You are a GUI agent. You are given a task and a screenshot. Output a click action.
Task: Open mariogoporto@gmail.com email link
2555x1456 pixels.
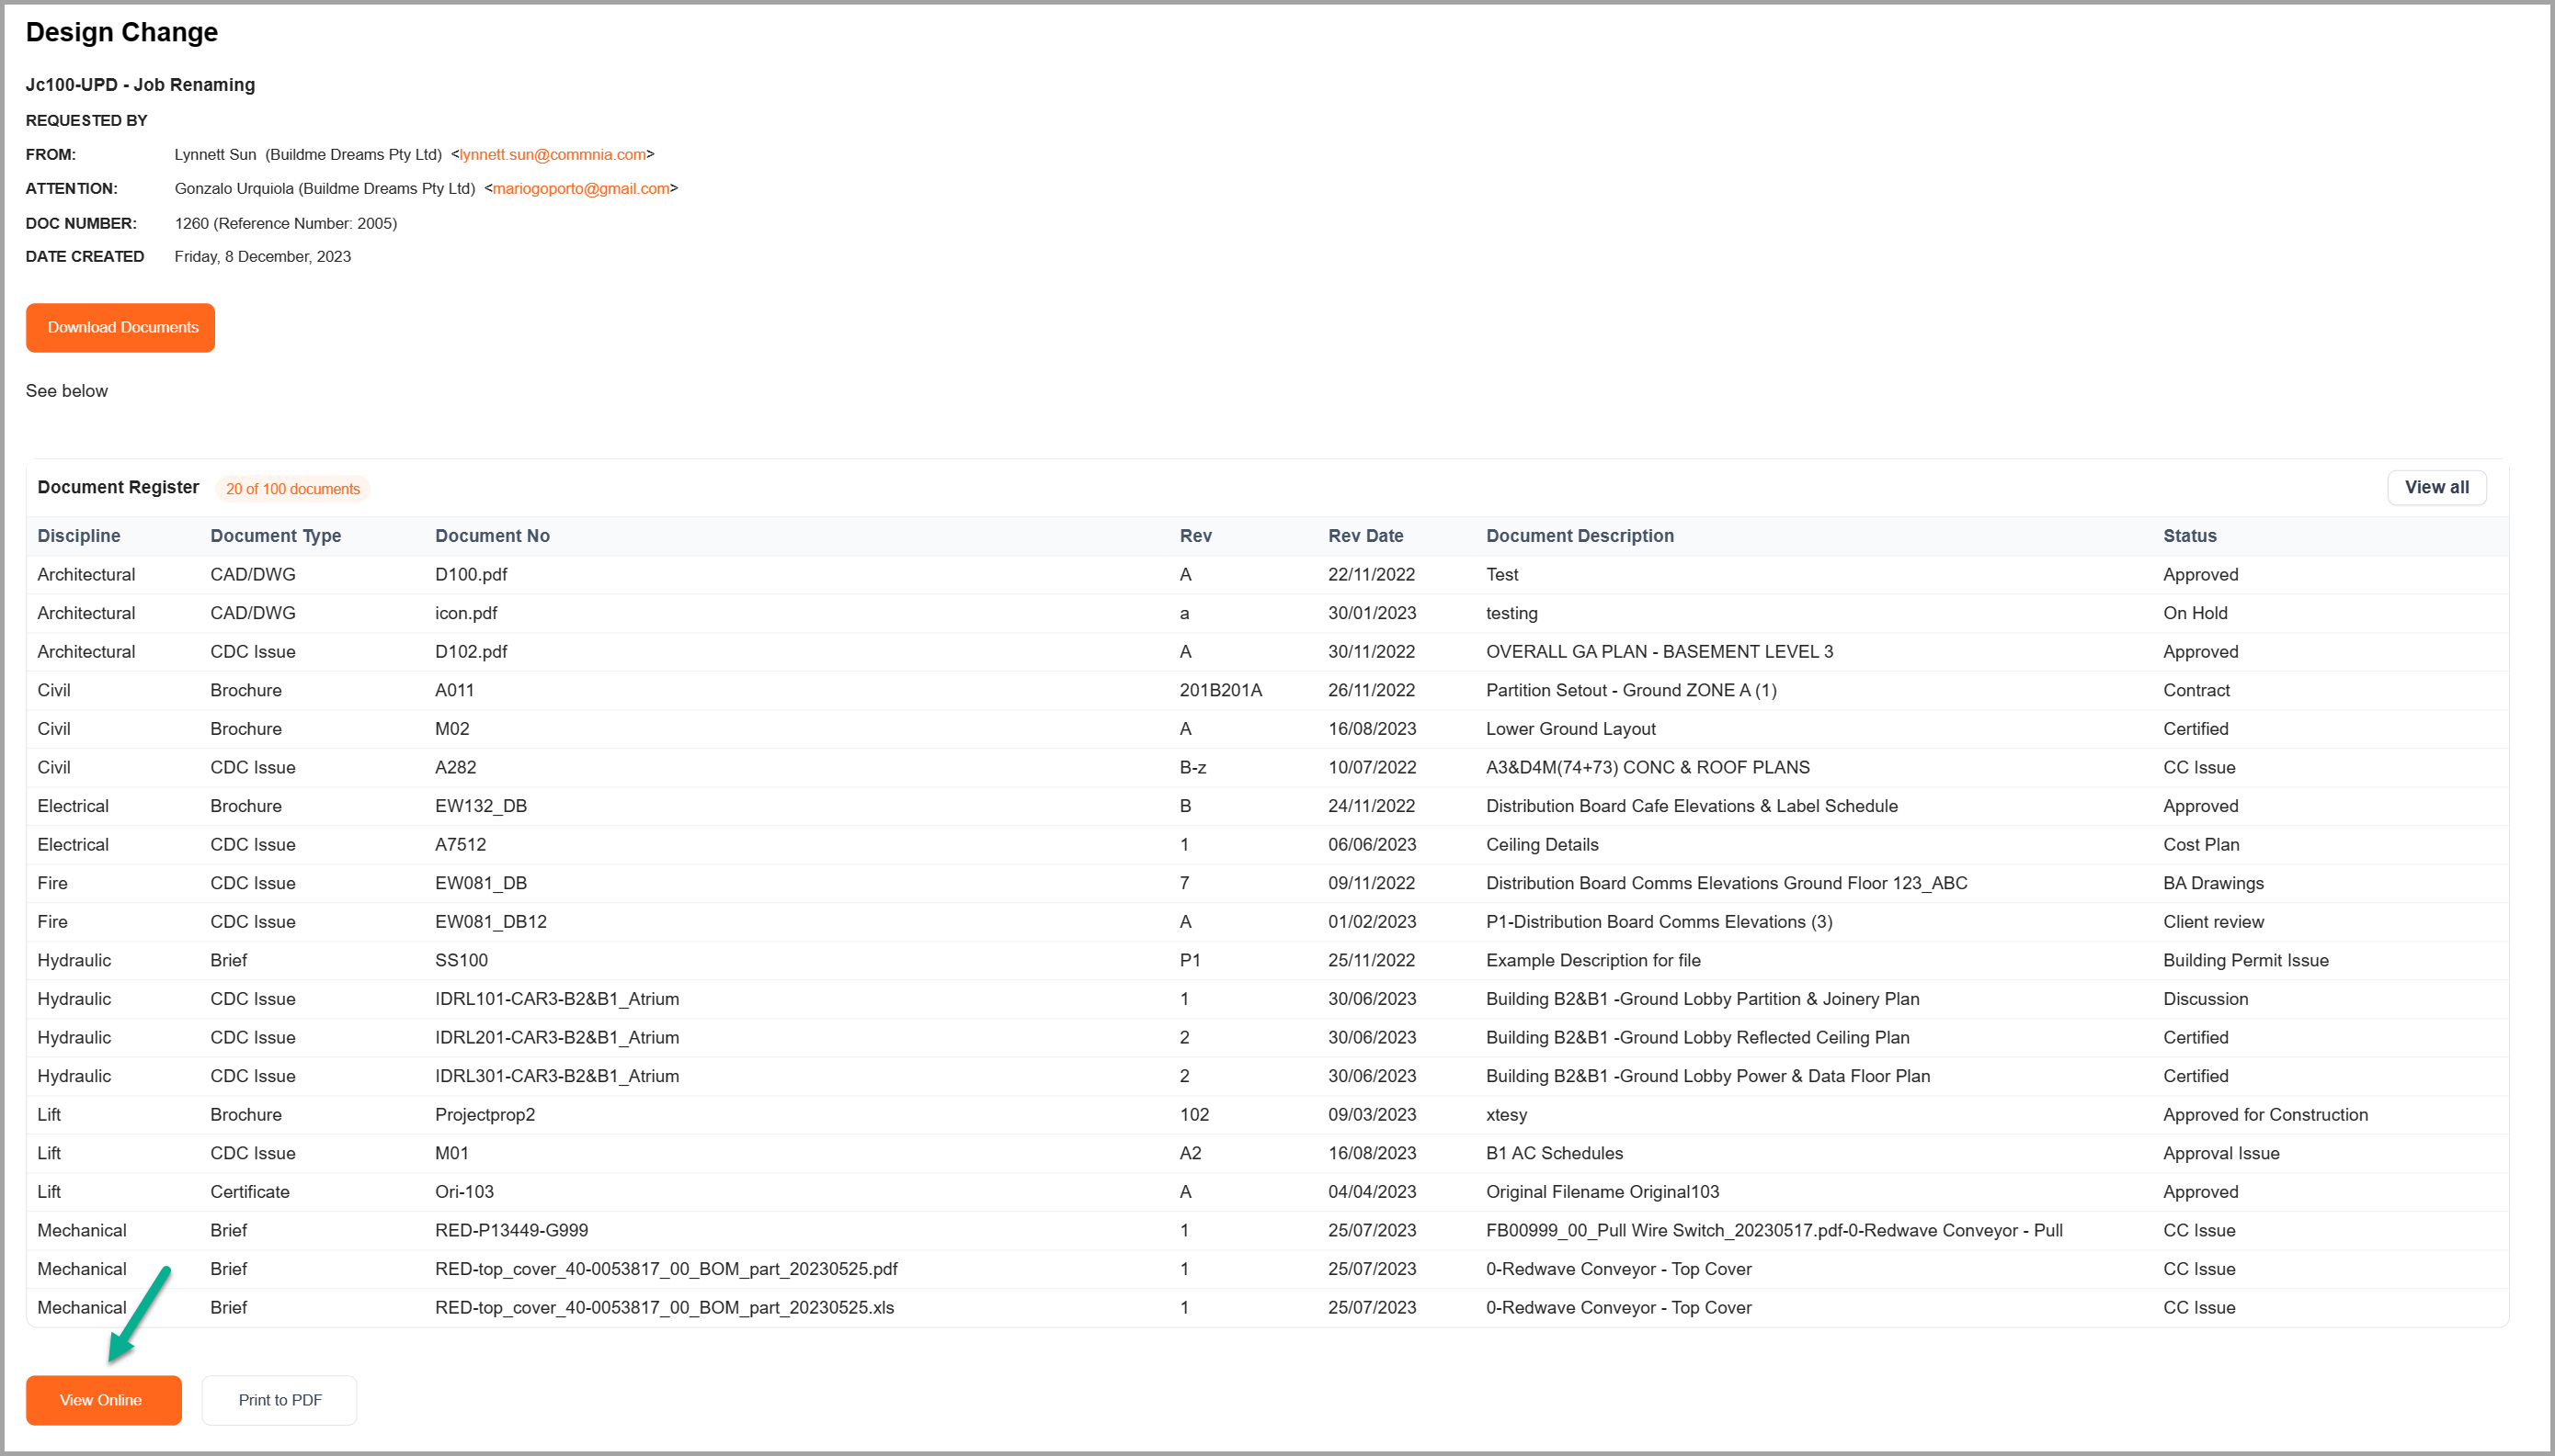click(x=580, y=188)
